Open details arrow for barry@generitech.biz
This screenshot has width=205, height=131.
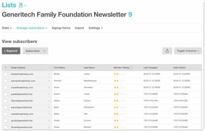coord(49,107)
